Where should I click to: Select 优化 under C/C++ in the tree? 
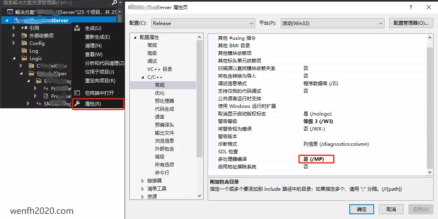pos(160,93)
